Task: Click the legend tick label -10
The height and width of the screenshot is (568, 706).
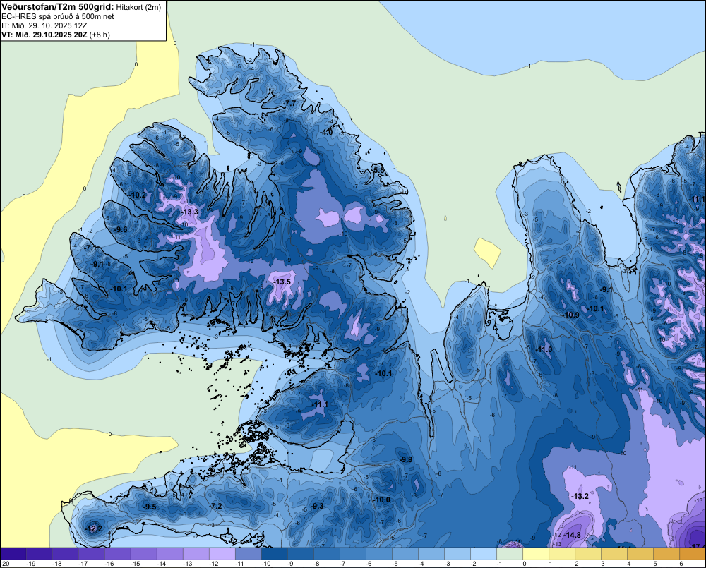Action: tap(267, 564)
